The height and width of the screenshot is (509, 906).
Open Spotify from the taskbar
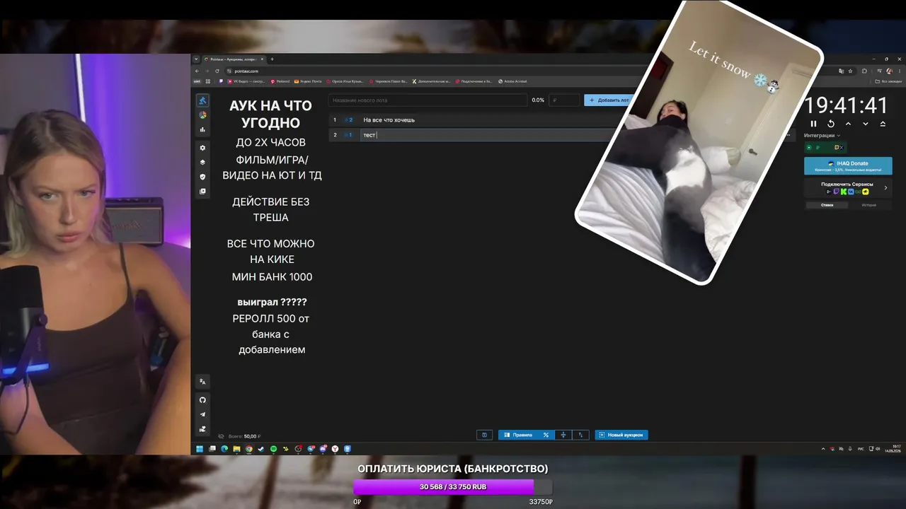(x=274, y=449)
